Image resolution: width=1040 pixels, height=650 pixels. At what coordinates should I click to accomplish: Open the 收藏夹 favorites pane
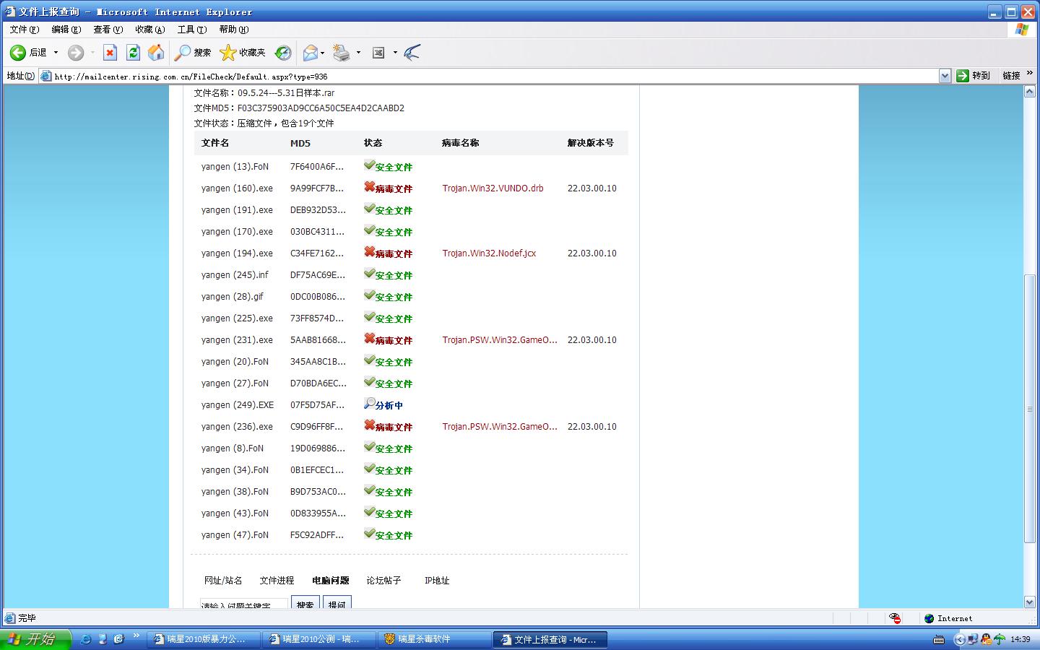point(243,53)
